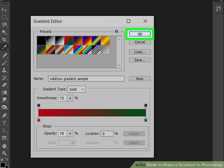Open the Gradient Type dropdown
This screenshot has width=224, height=168.
coord(77,89)
